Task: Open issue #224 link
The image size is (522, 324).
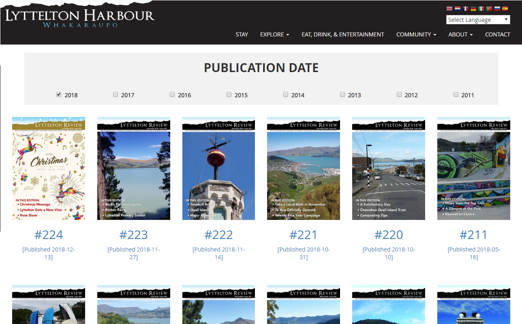Action: tap(49, 234)
